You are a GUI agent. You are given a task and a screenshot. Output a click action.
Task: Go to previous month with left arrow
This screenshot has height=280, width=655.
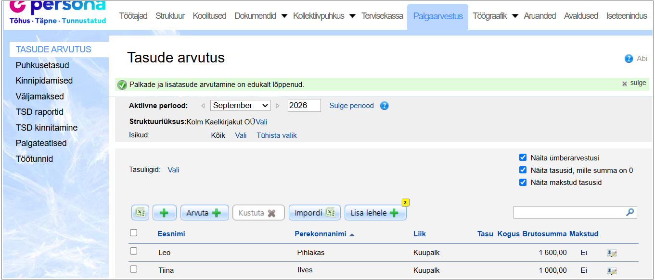[203, 106]
